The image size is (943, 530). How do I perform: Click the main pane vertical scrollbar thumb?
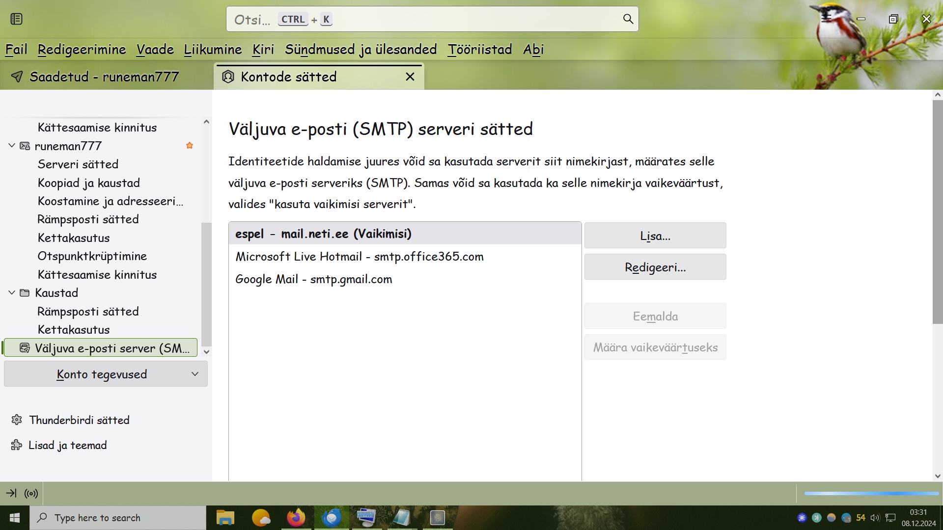(938, 212)
